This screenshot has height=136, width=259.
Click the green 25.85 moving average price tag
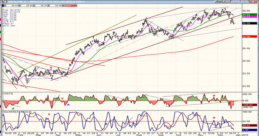click(250, 15)
